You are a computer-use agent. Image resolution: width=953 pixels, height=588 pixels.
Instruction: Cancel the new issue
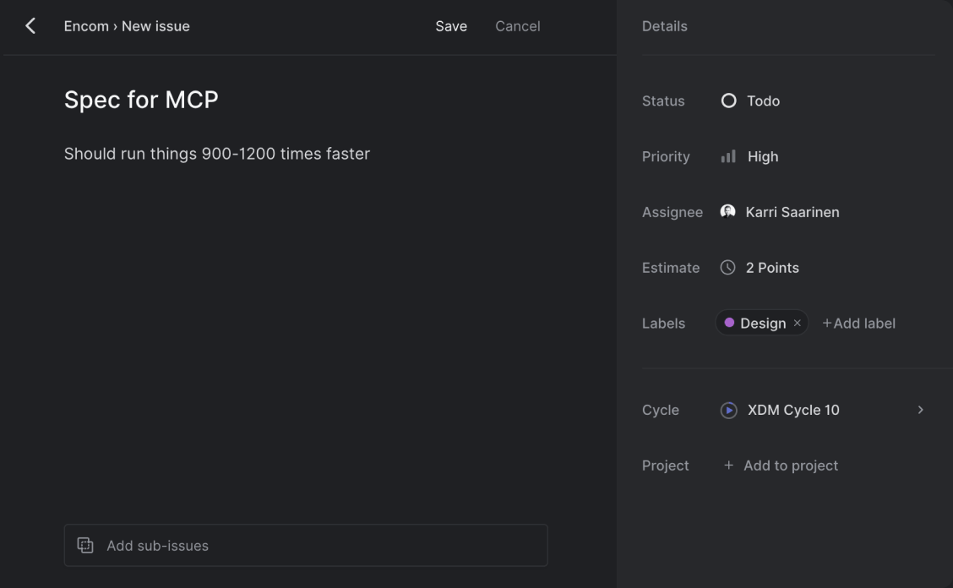[517, 26]
